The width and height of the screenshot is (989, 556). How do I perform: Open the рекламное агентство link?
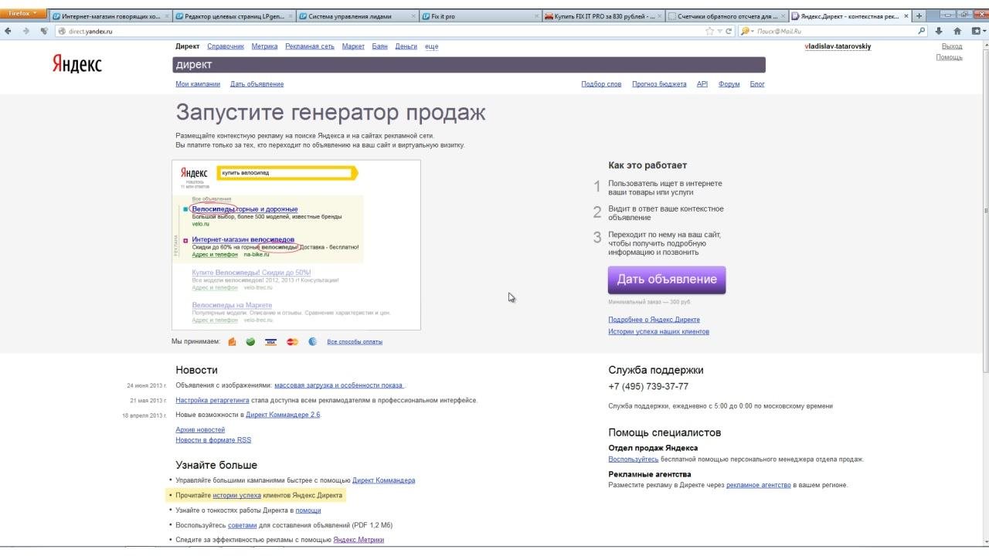click(759, 485)
